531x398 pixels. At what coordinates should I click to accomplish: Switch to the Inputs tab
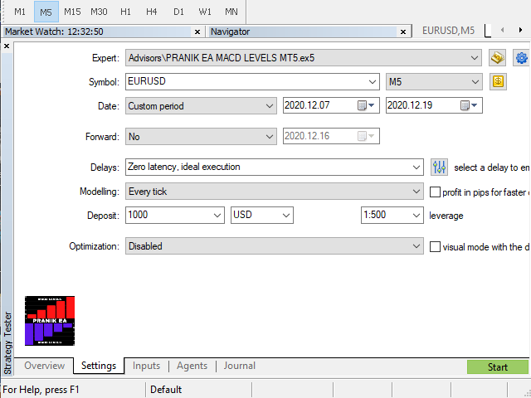pyautogui.click(x=146, y=366)
